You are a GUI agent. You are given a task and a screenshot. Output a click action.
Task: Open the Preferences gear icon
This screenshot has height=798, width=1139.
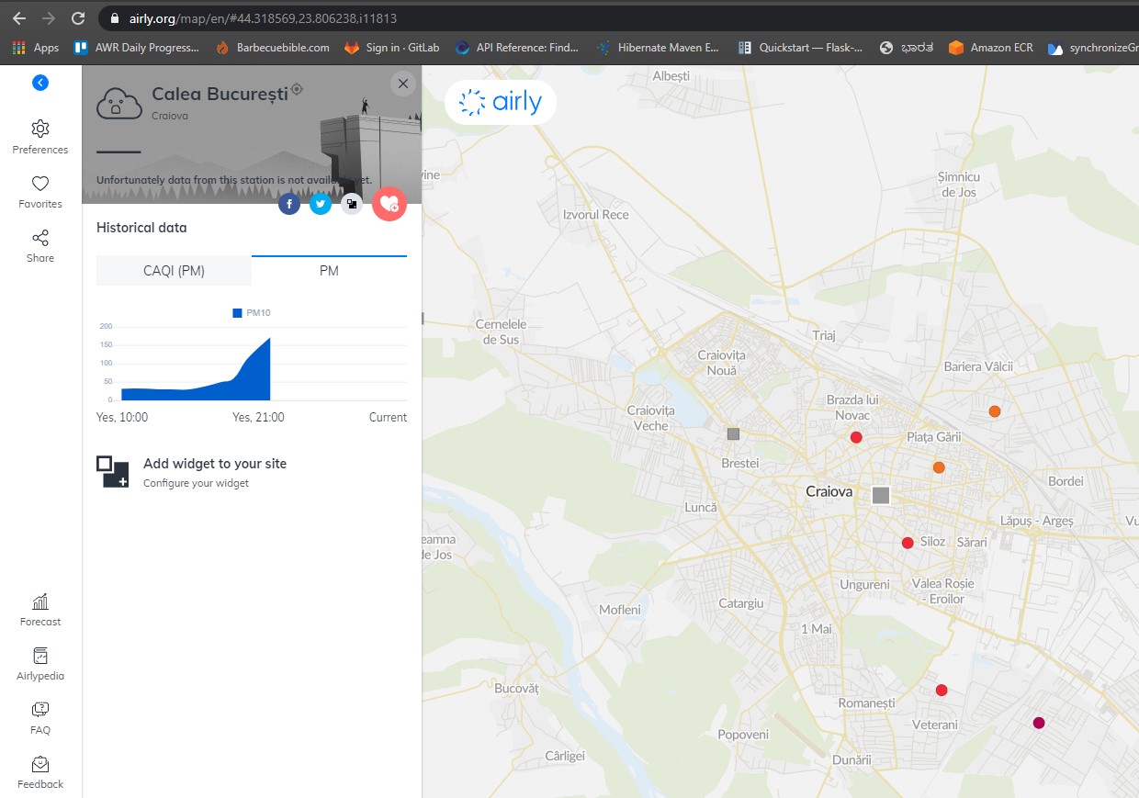click(x=40, y=129)
